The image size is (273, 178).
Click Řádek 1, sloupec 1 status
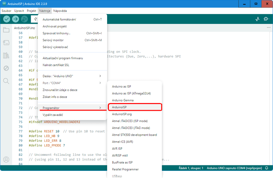coord(191,168)
